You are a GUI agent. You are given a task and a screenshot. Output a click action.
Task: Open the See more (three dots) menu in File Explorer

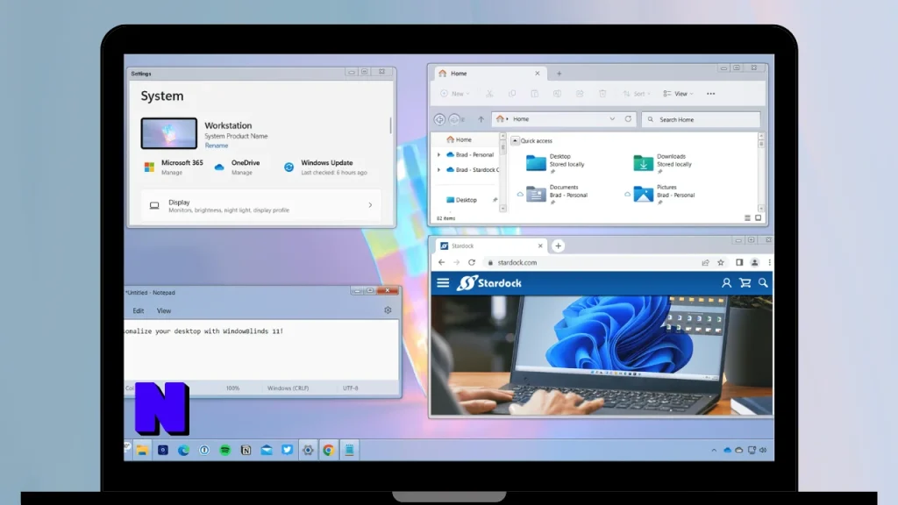click(x=710, y=93)
